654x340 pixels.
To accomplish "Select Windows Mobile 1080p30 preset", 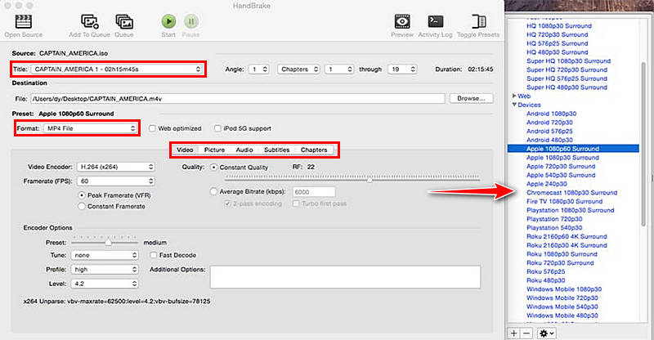I will click(x=564, y=289).
